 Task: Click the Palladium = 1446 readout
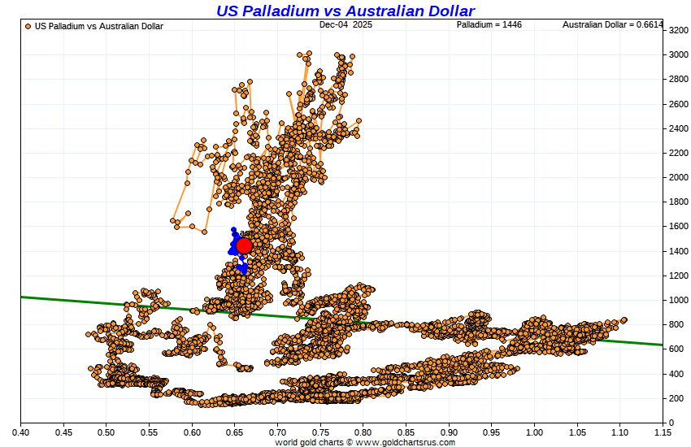point(489,25)
